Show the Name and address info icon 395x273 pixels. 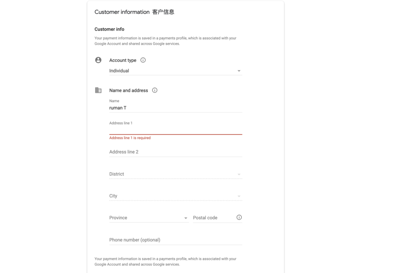pos(155,90)
